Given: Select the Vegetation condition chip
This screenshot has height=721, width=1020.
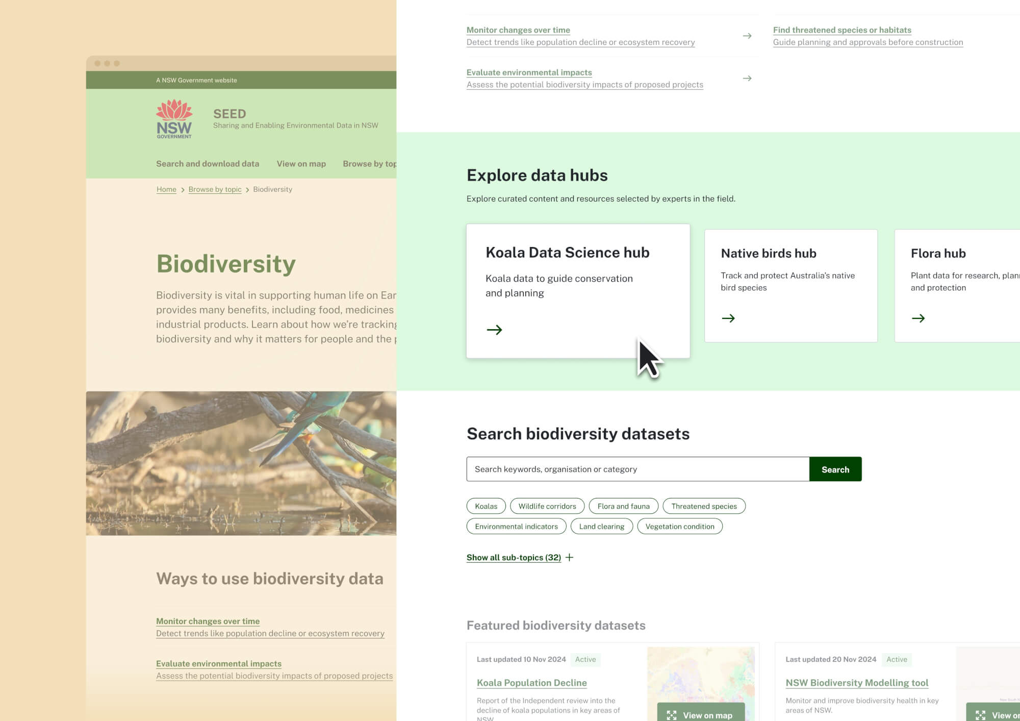Looking at the screenshot, I should pyautogui.click(x=680, y=527).
